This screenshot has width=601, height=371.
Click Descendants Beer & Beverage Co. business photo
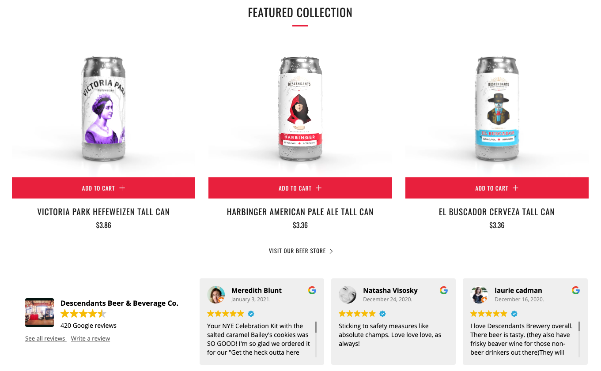(x=39, y=312)
